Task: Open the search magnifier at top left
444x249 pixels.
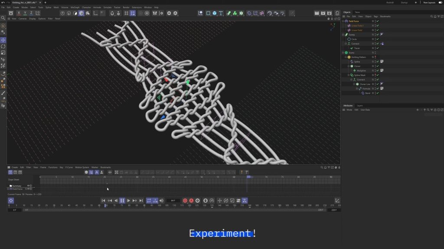Action: [3, 18]
